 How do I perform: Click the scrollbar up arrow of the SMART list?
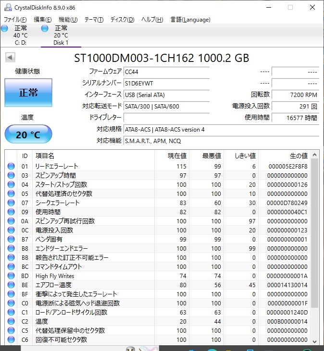click(x=314, y=155)
